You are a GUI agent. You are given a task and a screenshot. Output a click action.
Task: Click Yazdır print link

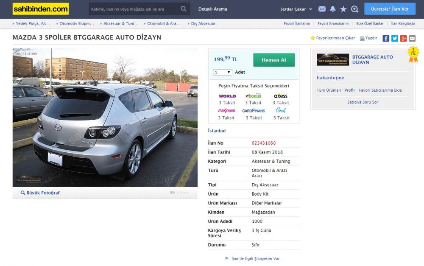coord(371,38)
